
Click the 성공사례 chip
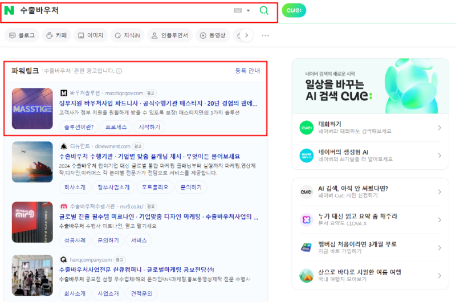pos(75,240)
